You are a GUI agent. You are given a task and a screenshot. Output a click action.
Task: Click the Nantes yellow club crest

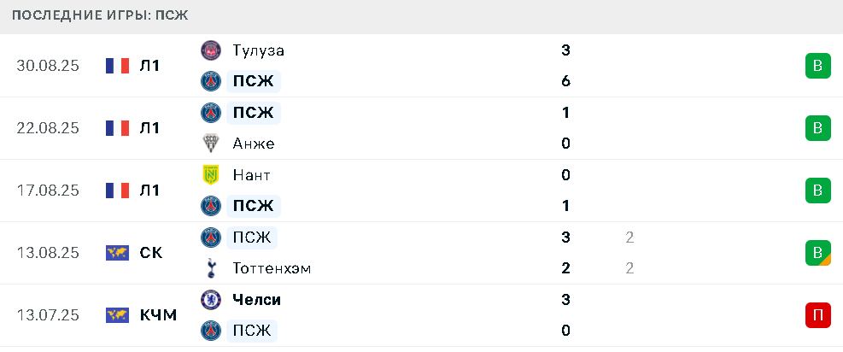[x=211, y=174]
